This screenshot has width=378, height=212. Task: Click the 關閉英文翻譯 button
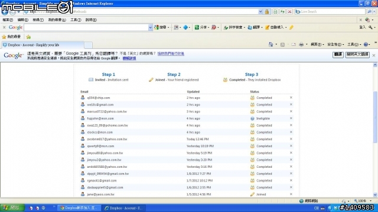click(x=357, y=55)
